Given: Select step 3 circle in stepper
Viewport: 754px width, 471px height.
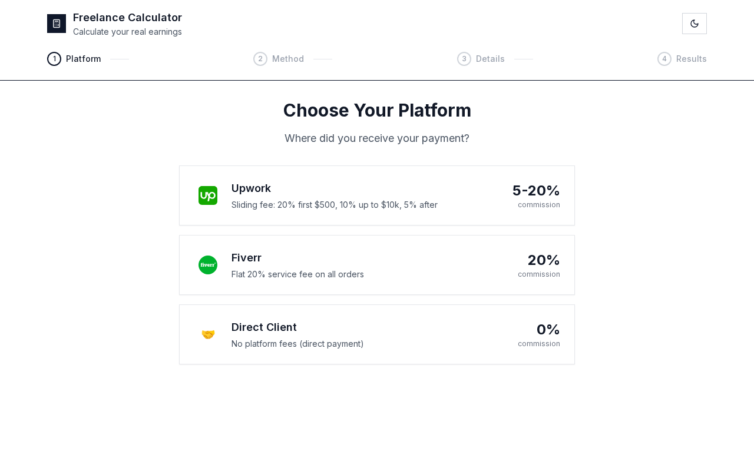Looking at the screenshot, I should coord(464,59).
